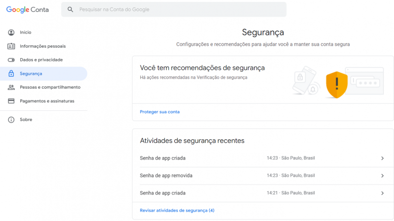Click Revisar atividades de segurança (4)

point(177,211)
